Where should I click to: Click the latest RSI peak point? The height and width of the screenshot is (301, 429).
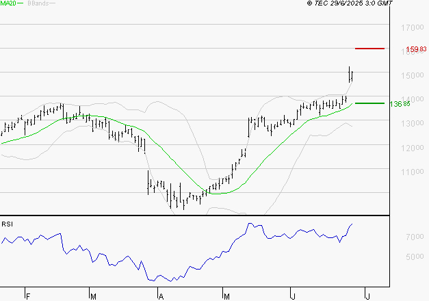352,224
